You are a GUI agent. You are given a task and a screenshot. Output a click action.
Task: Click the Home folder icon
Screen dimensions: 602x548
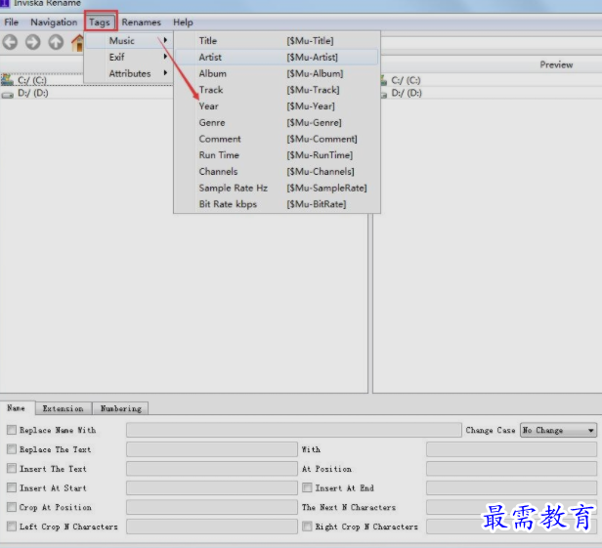click(x=78, y=42)
